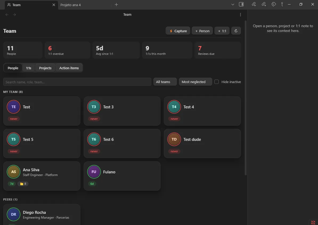Open the AS avatar for Ana Silva
The width and height of the screenshot is (318, 225).
tap(14, 172)
